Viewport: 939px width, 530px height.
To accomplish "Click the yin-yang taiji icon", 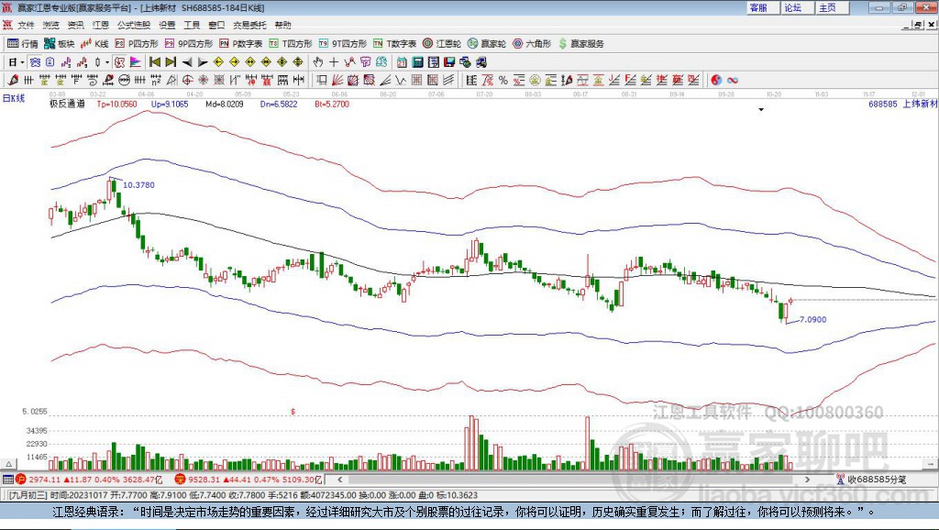I will 716,80.
